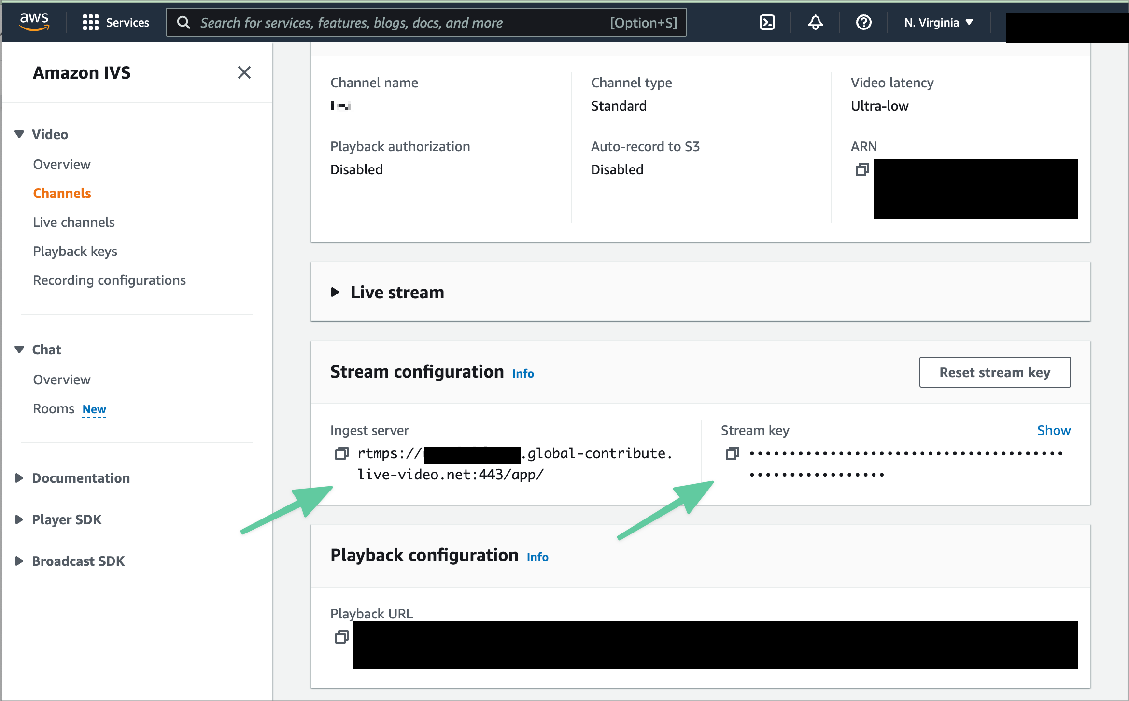Open AWS CloudShell terminal icon
The image size is (1129, 701).
point(767,22)
